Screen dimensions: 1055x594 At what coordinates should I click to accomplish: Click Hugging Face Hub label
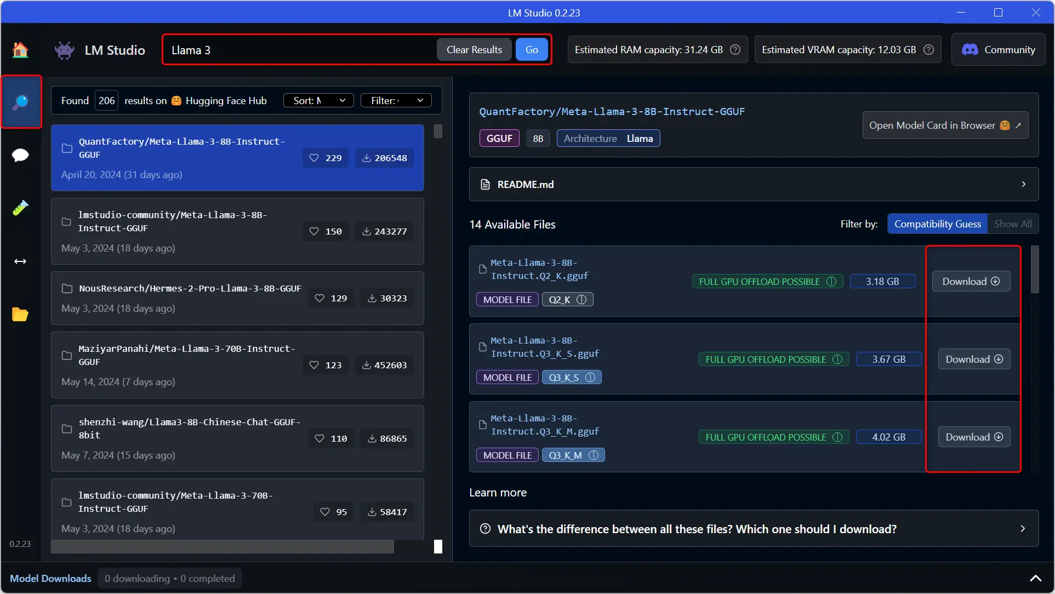point(226,101)
